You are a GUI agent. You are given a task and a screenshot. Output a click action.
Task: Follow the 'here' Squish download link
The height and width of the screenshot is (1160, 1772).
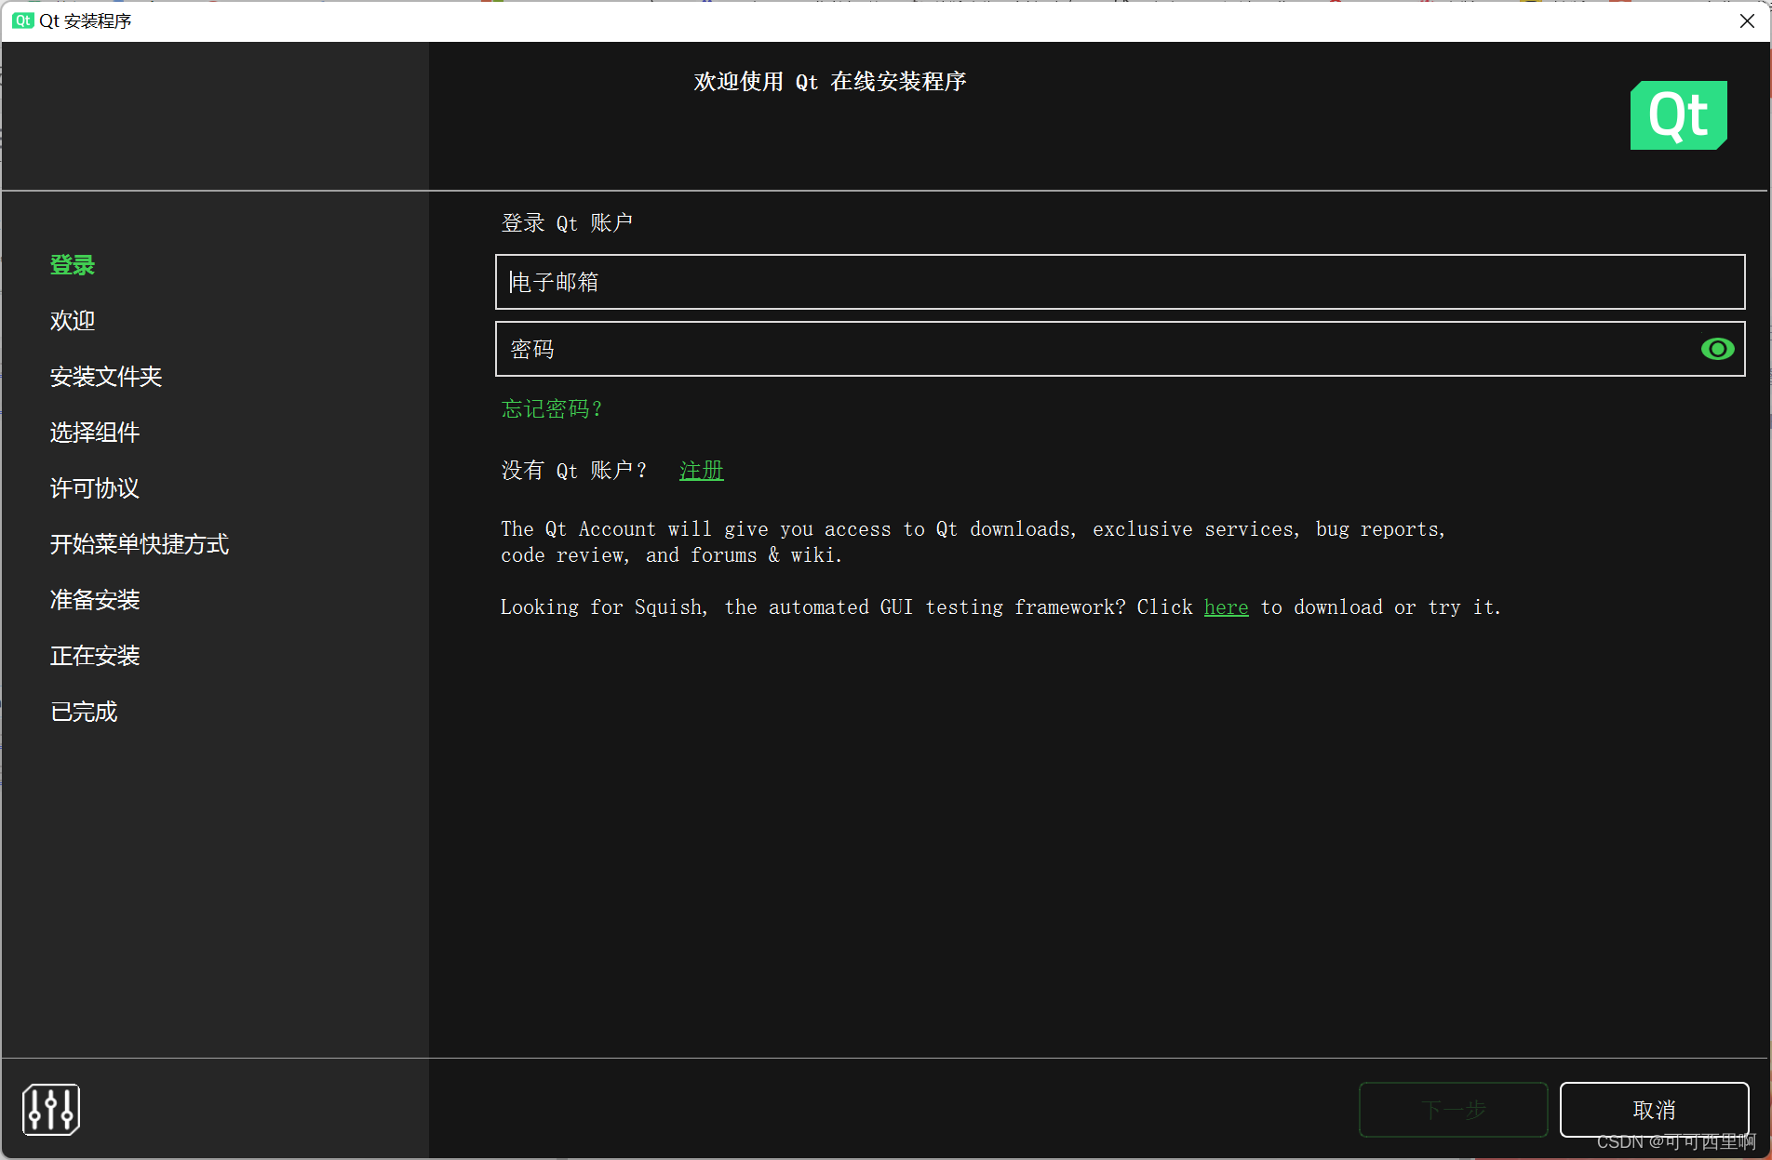(x=1226, y=607)
